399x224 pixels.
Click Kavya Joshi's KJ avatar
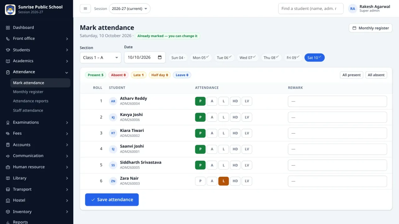113,117
